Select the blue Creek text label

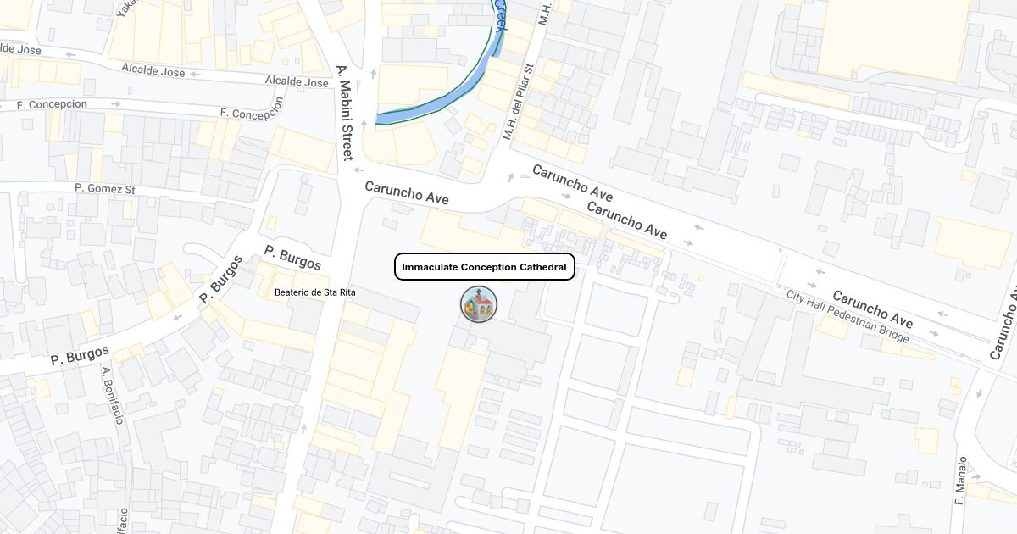tap(500, 15)
